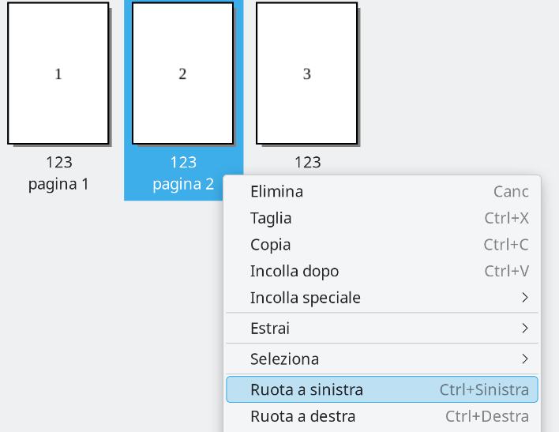Rotate page with Ruota a sinistra
The height and width of the screenshot is (432, 559).
click(x=306, y=389)
